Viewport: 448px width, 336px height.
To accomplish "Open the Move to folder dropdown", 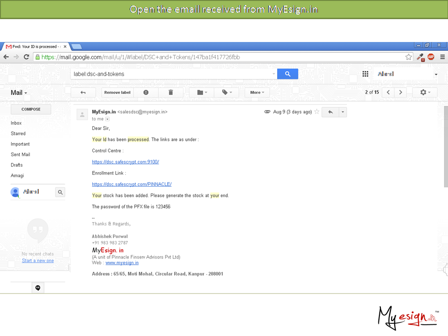I will point(202,92).
